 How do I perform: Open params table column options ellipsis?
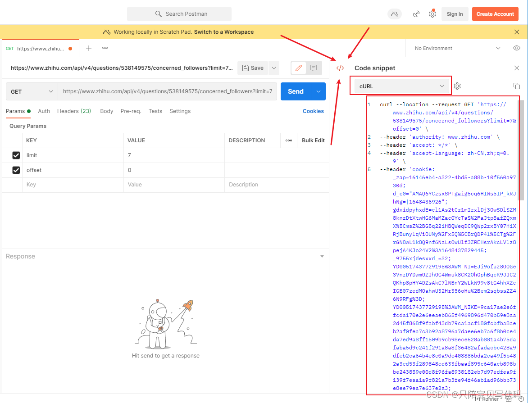coord(289,140)
